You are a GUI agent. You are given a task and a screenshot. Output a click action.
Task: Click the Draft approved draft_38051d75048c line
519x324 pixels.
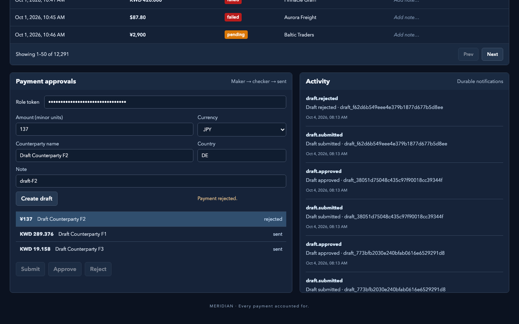click(x=374, y=180)
